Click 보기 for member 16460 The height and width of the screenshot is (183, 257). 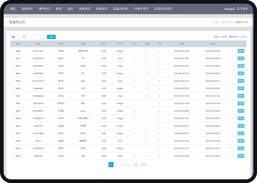click(x=241, y=111)
